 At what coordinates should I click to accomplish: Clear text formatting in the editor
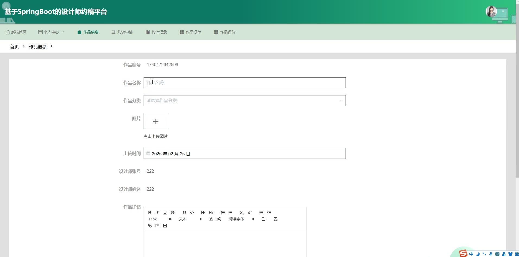click(276, 219)
